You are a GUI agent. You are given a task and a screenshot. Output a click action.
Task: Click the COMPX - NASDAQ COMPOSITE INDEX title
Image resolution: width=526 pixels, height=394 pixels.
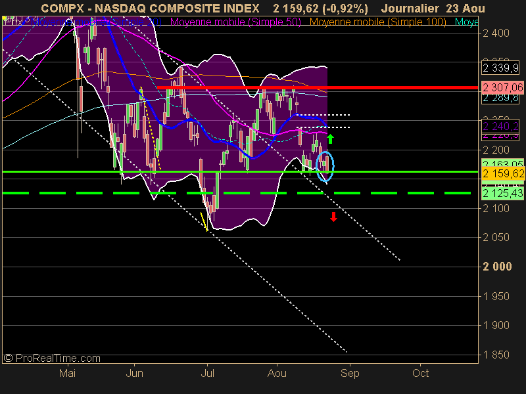(150, 9)
